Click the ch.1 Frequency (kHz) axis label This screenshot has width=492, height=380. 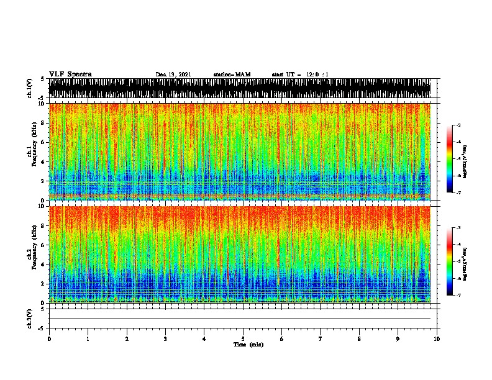click(x=32, y=145)
